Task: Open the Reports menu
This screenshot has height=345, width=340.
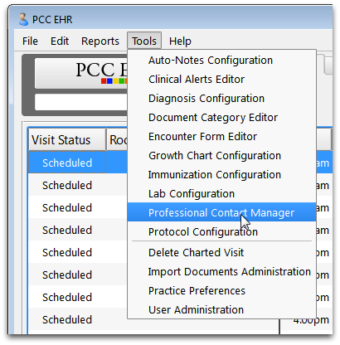Action: 100,41
